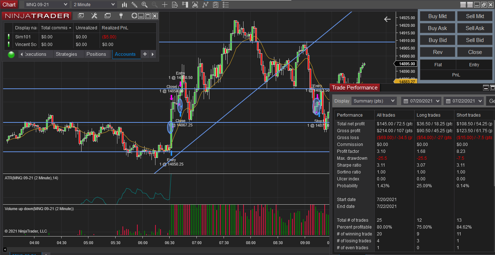
Task: Select the zoom in magnifier tool
Action: coord(145,5)
